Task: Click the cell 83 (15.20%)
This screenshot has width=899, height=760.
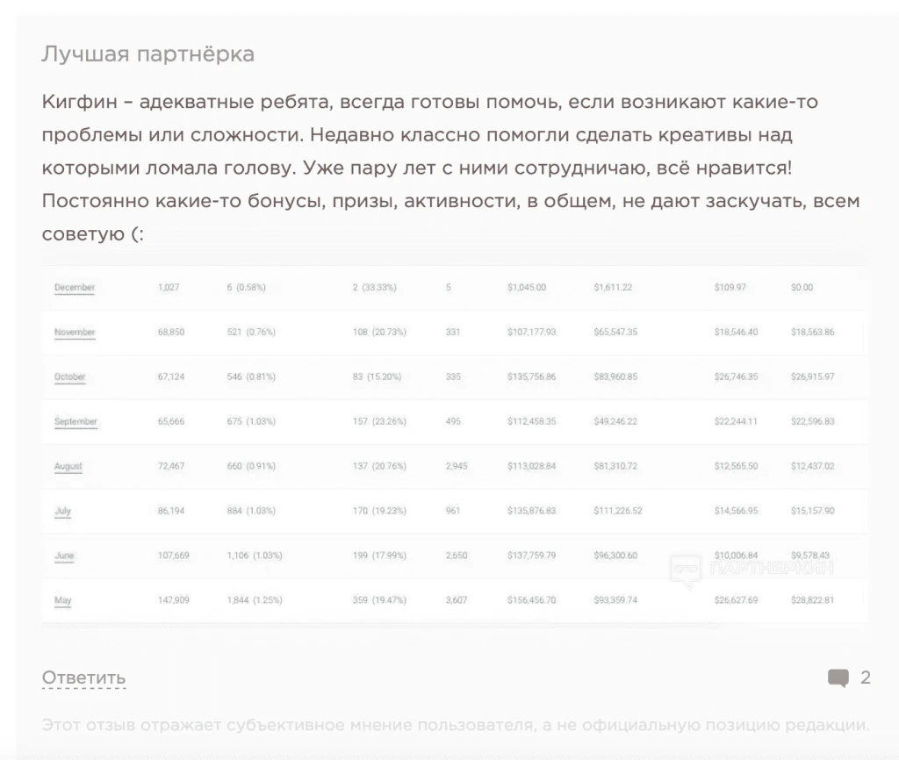Action: tap(377, 376)
